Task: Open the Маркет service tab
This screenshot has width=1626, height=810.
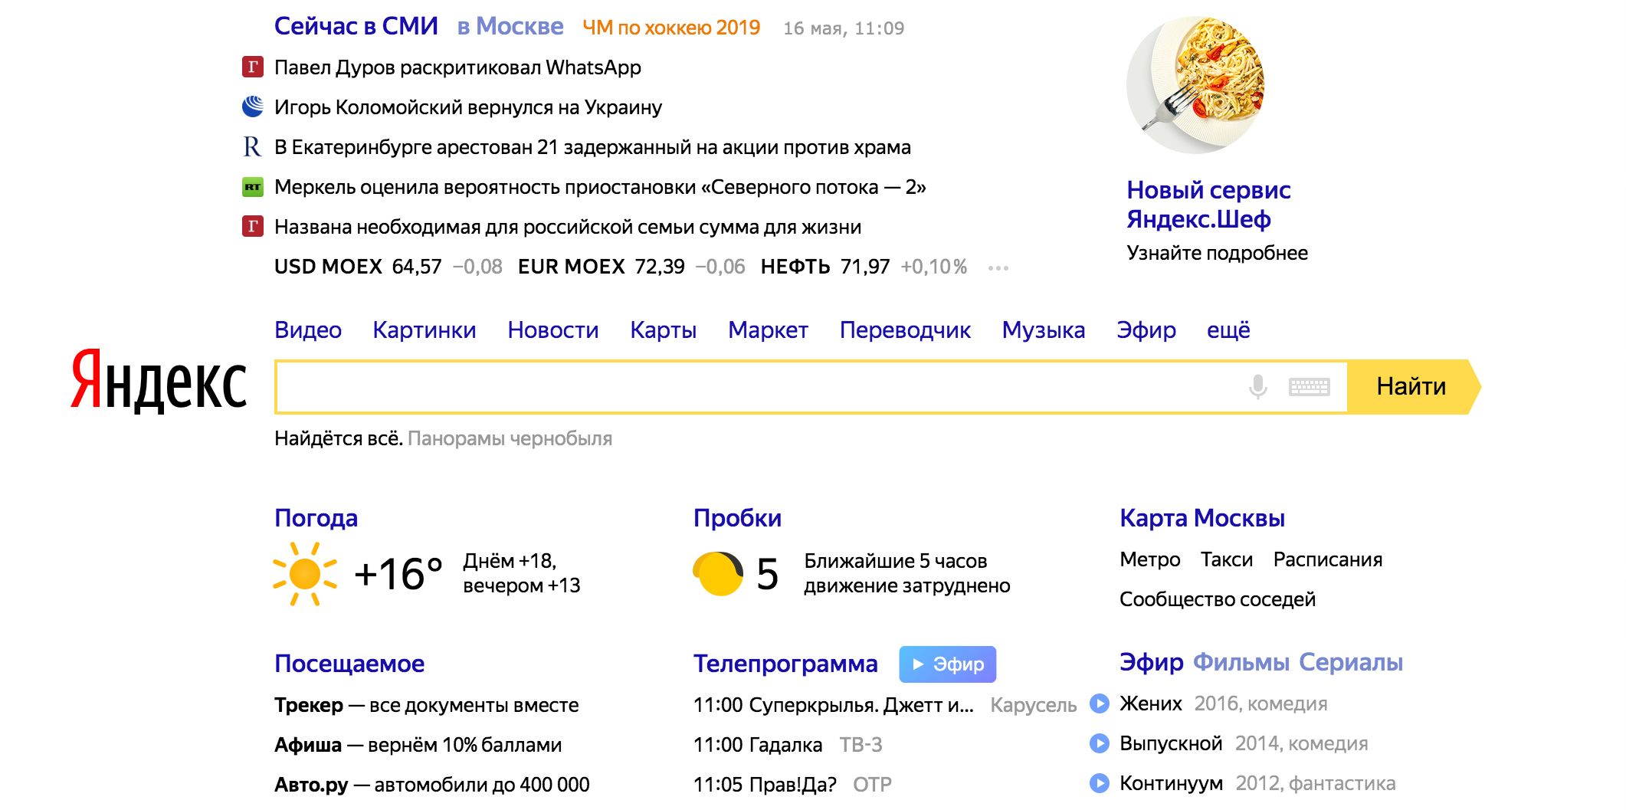Action: 768,330
